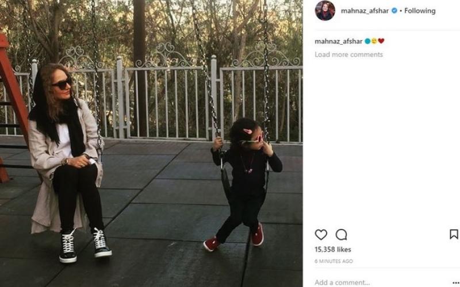The image size is (460, 287).
Task: Open the three-dots more options menu
Action: 455,282
